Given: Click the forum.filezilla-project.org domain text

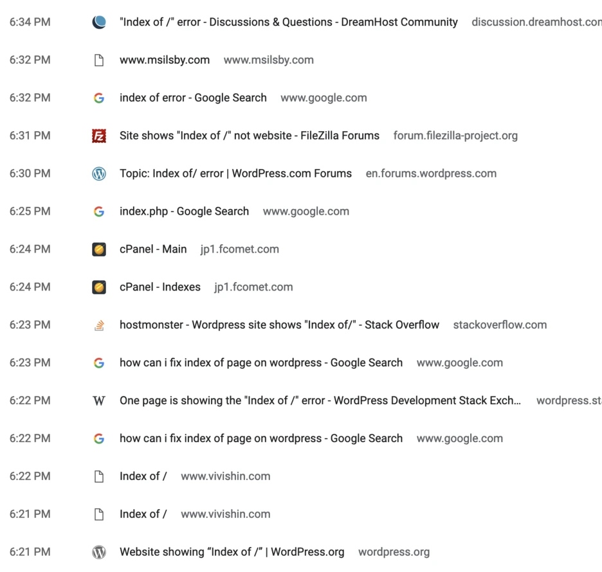Looking at the screenshot, I should point(456,136).
